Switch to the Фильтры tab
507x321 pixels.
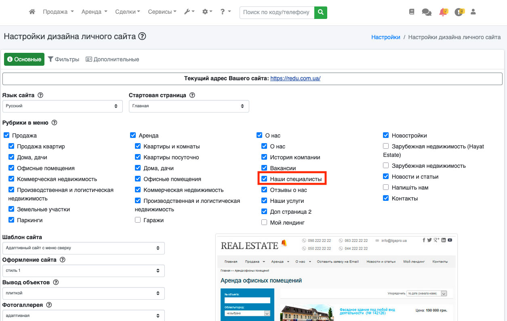point(63,59)
